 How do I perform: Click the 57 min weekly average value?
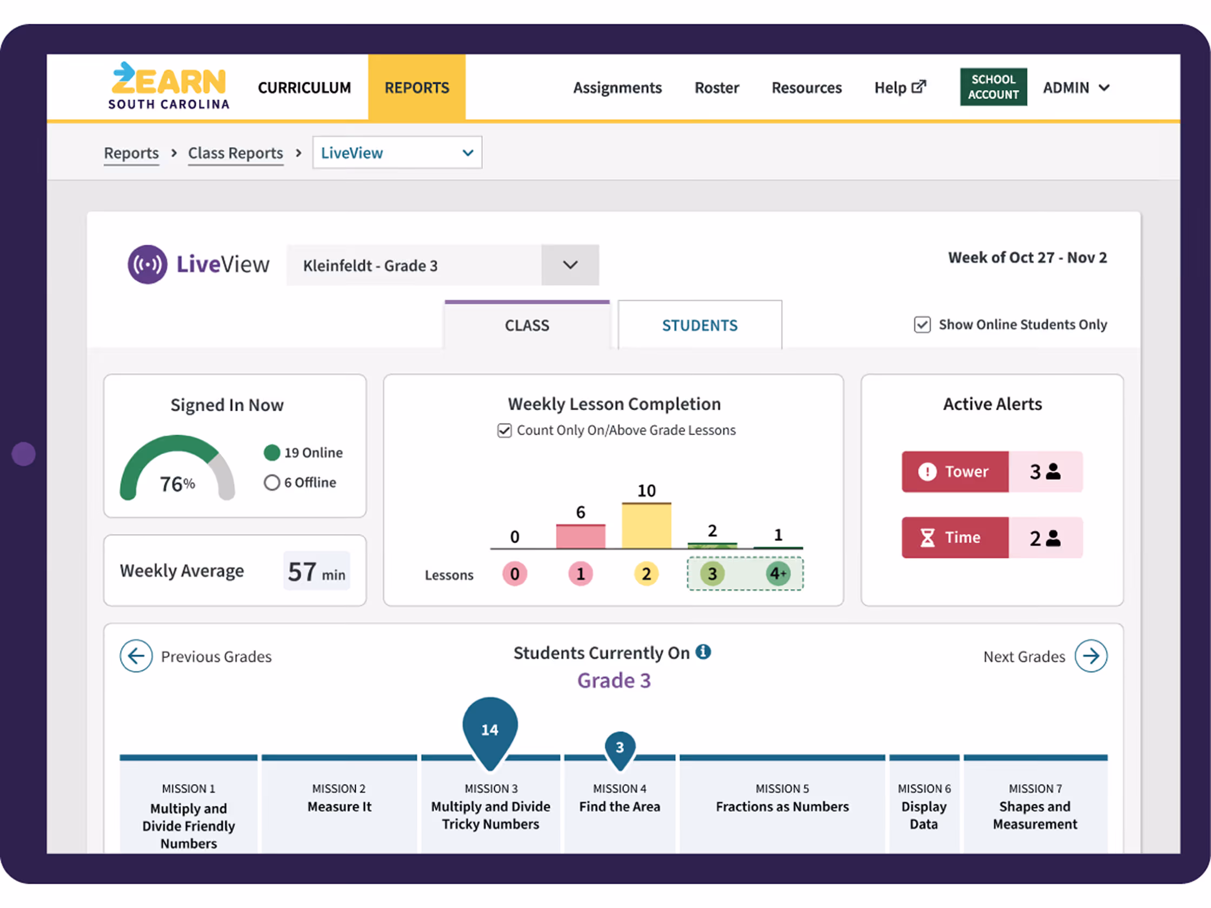tap(316, 571)
